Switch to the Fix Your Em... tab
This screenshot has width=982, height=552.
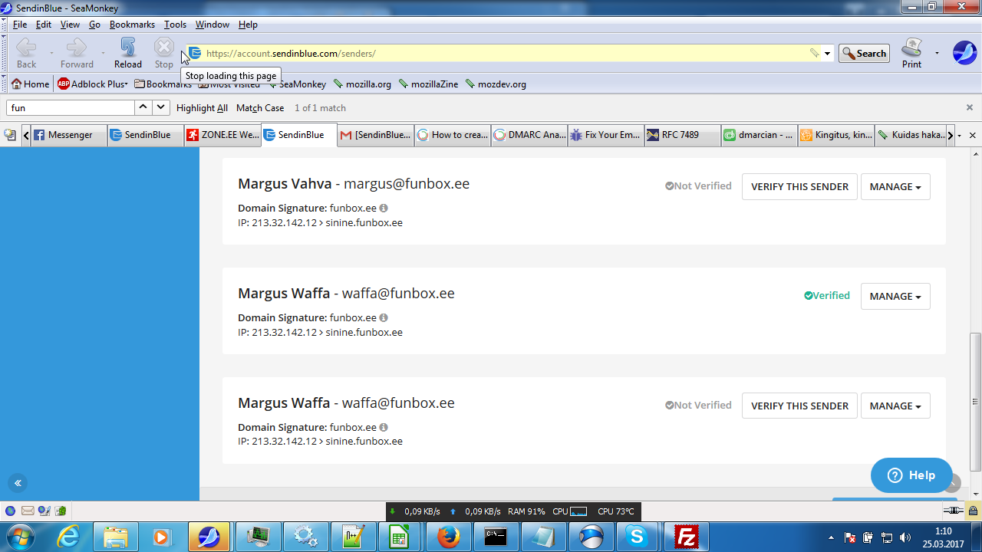606,135
